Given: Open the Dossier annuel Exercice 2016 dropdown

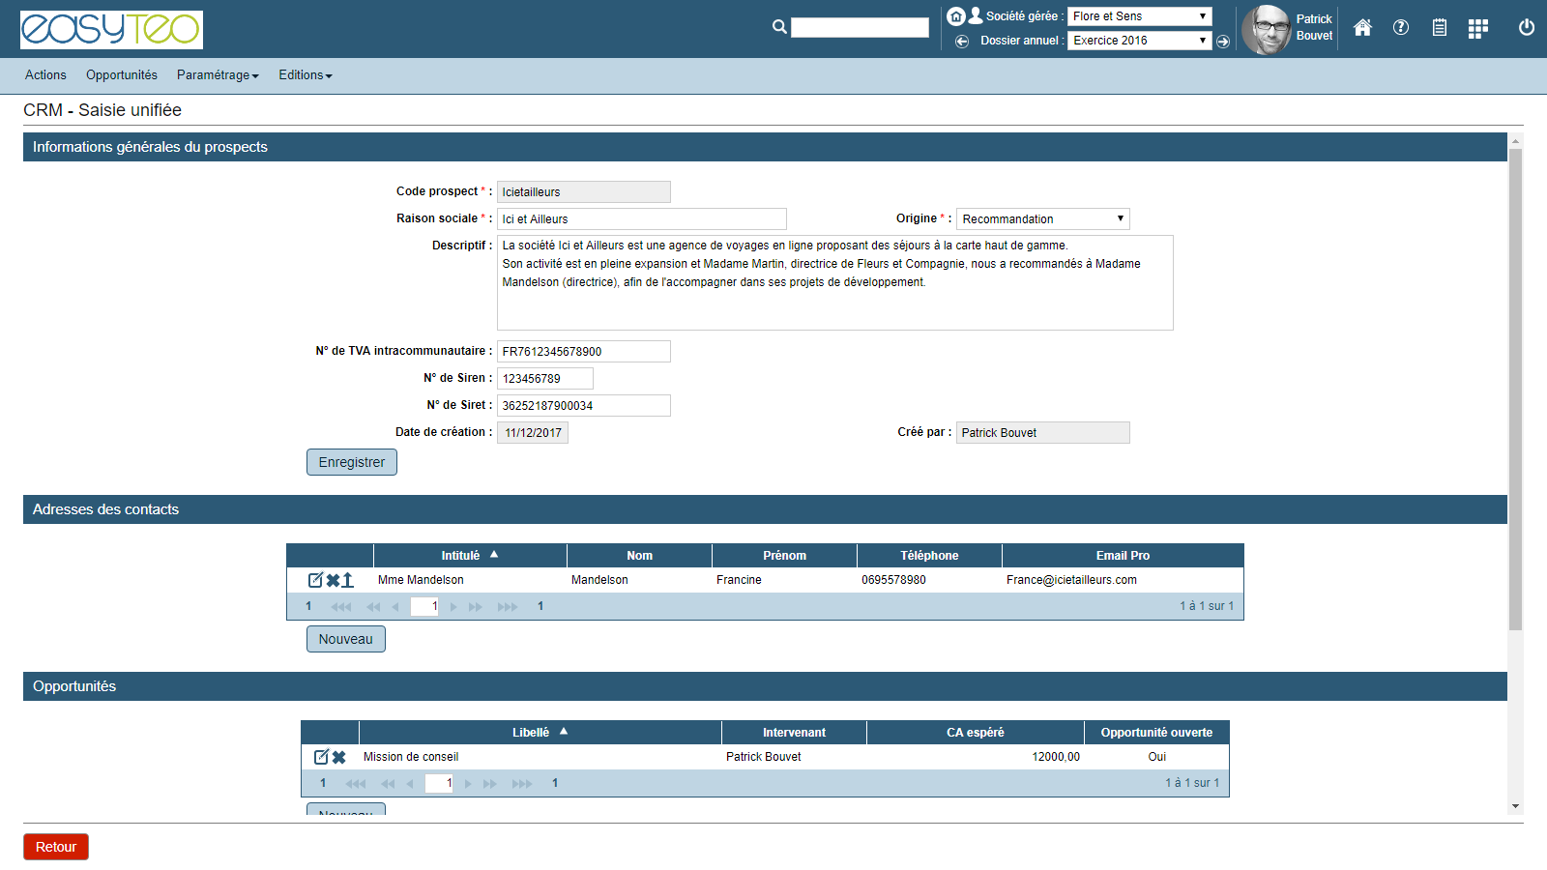Looking at the screenshot, I should (1139, 41).
